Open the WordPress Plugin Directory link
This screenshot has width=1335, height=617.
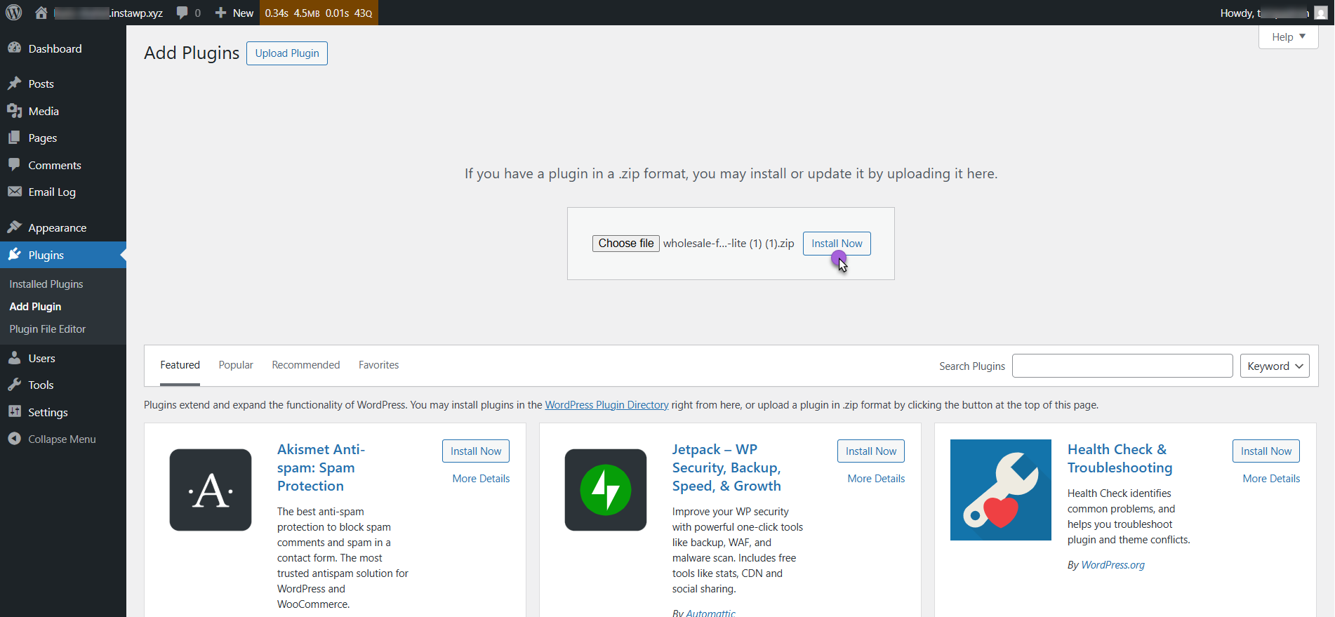point(606,405)
